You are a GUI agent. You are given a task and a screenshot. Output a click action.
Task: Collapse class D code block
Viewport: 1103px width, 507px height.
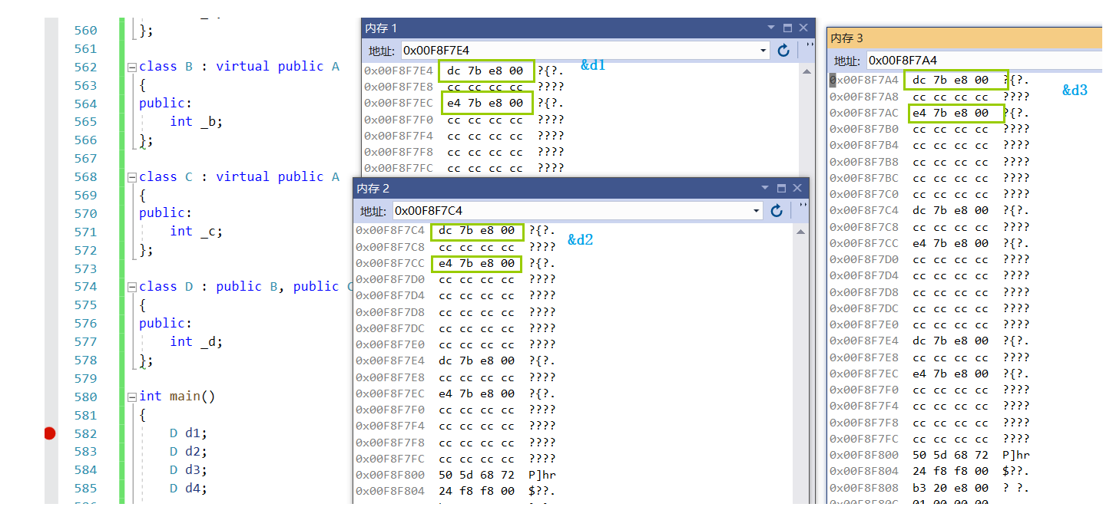(x=132, y=287)
